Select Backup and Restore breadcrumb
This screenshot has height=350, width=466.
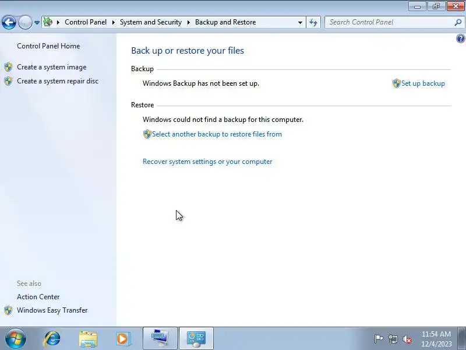[225, 22]
